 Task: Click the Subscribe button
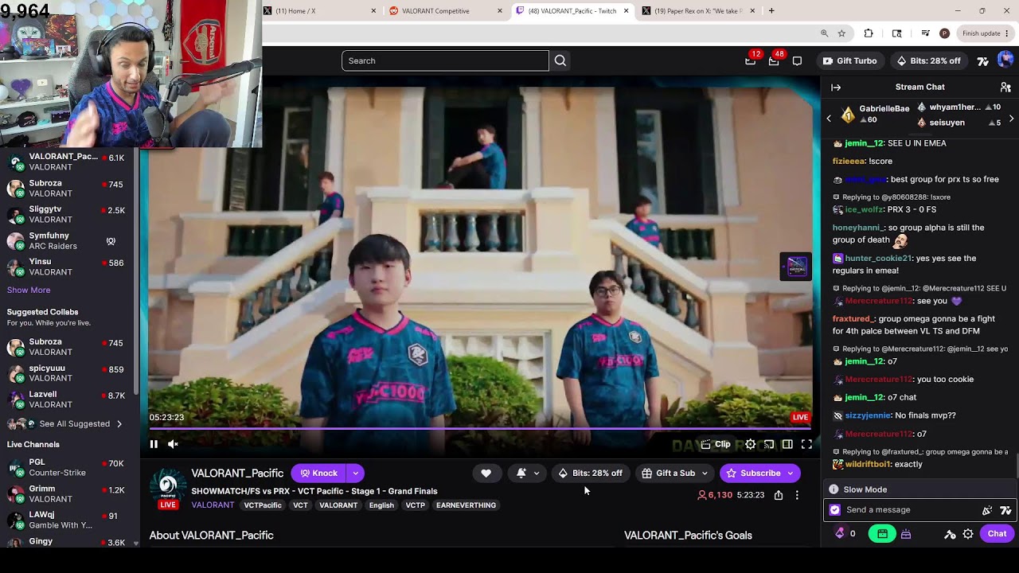tap(753, 473)
